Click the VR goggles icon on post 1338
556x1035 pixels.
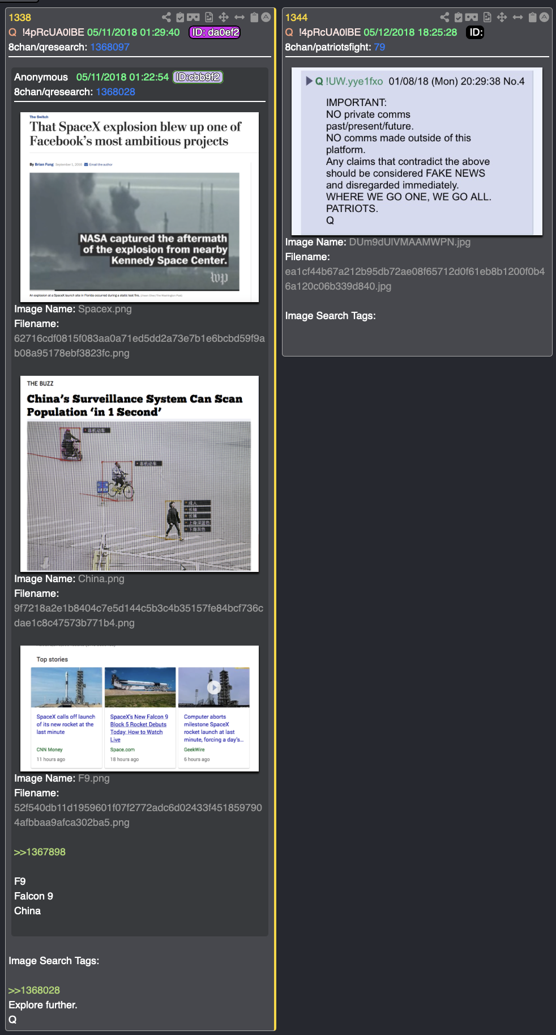click(194, 18)
